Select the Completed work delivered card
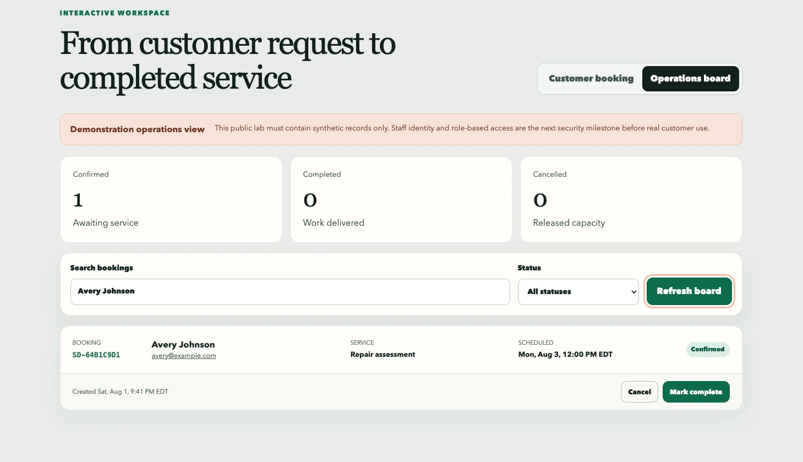Image resolution: width=803 pixels, height=462 pixels. [401, 199]
